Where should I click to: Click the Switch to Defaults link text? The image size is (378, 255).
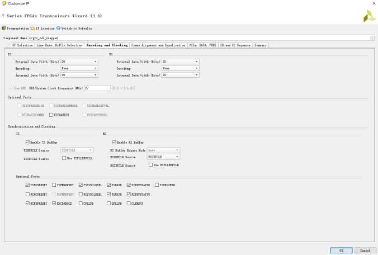(x=77, y=29)
